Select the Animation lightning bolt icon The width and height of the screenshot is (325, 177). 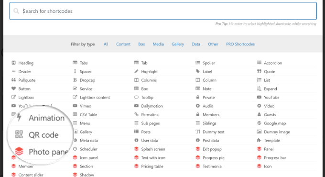tap(19, 117)
